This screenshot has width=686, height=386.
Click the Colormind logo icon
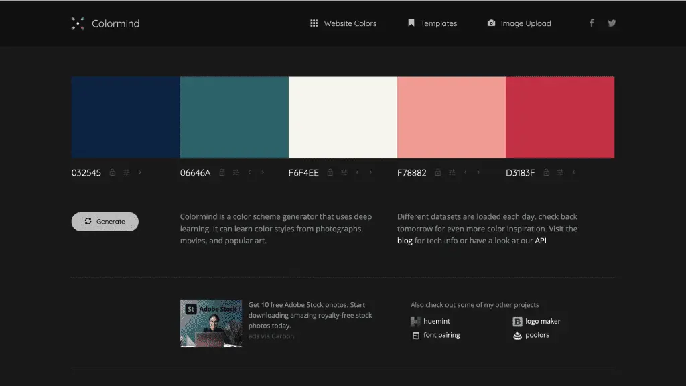(78, 23)
